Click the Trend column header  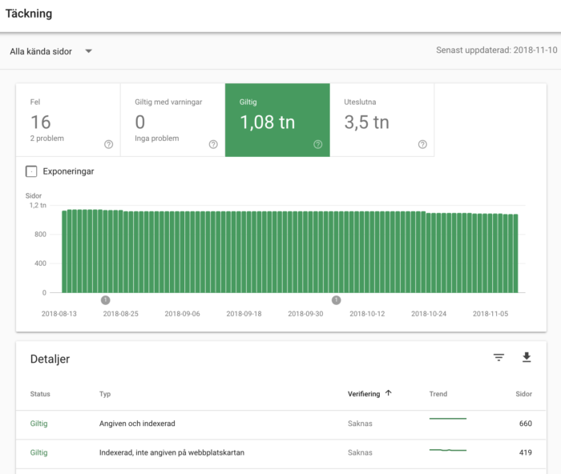coord(438,394)
